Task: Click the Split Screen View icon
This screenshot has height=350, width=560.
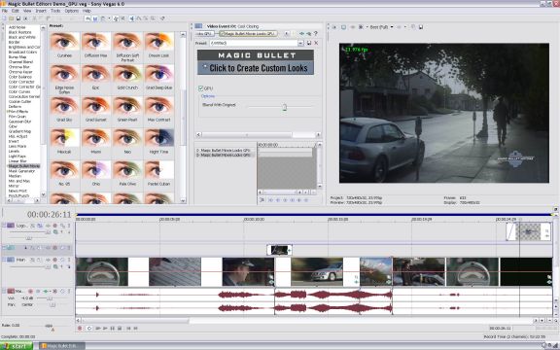Action: [361, 27]
